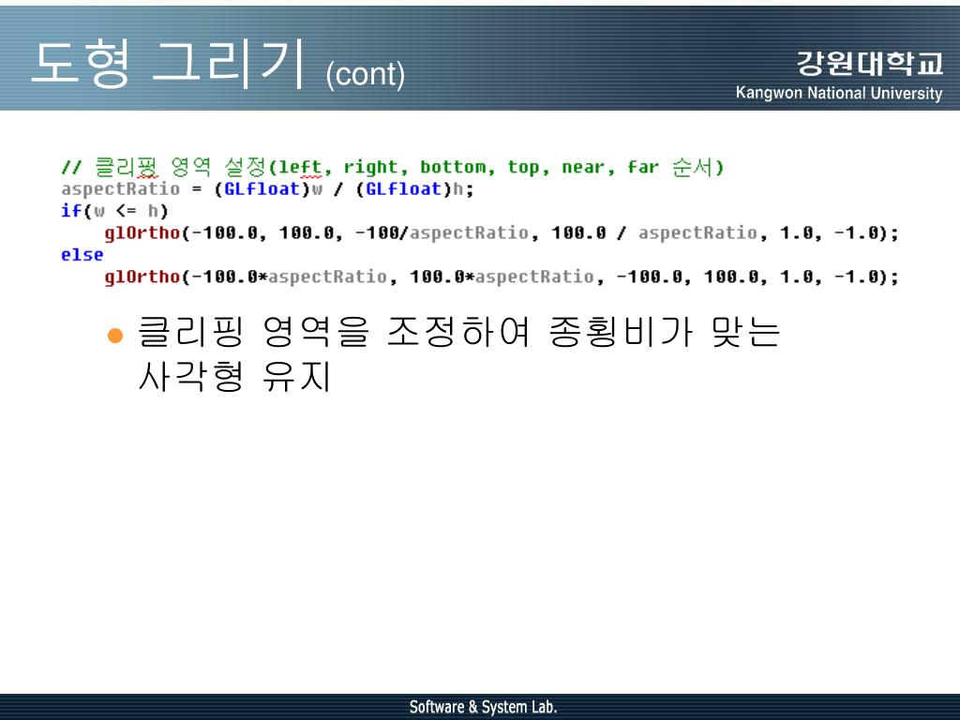Click the orange bullet point
The height and width of the screenshot is (720, 960).
115,336
